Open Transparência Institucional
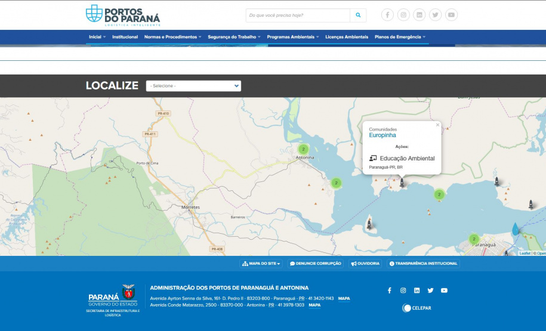The width and height of the screenshot is (546, 331). coord(423,264)
